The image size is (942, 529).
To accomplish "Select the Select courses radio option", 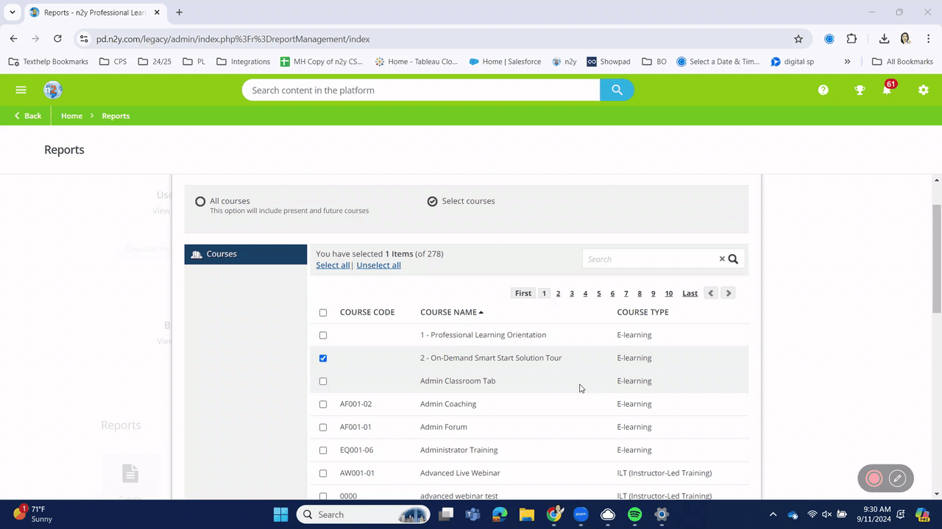I will (x=432, y=201).
